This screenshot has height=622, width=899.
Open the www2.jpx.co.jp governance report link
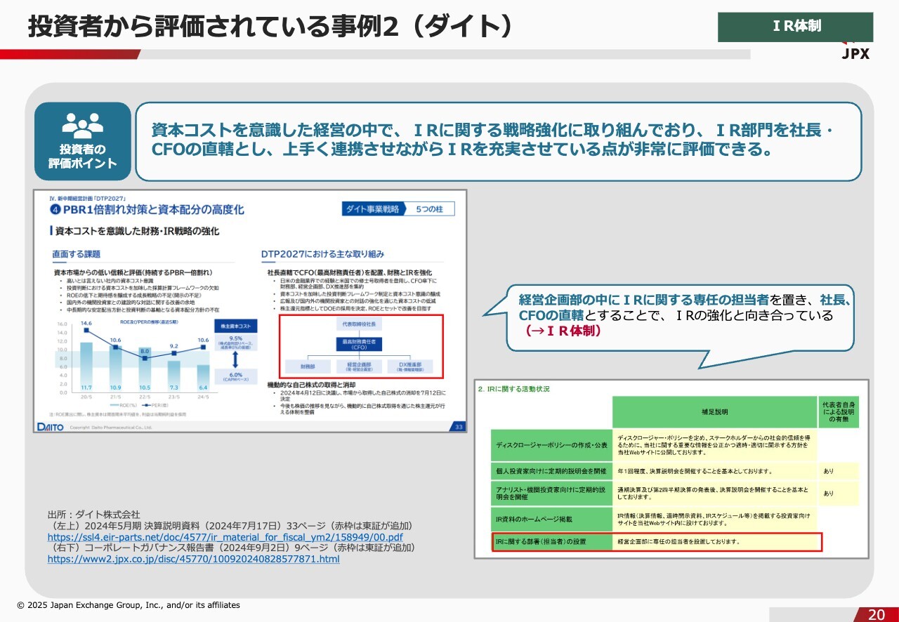click(x=193, y=559)
